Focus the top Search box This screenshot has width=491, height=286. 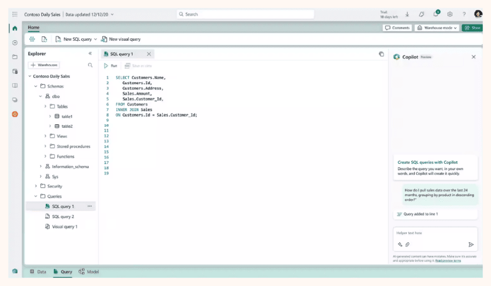coord(245,14)
